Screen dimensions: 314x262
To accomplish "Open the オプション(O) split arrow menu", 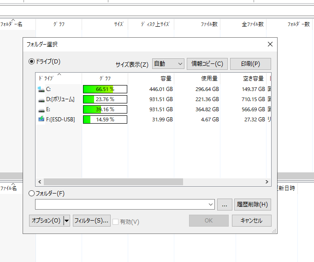I will [x=67, y=221].
